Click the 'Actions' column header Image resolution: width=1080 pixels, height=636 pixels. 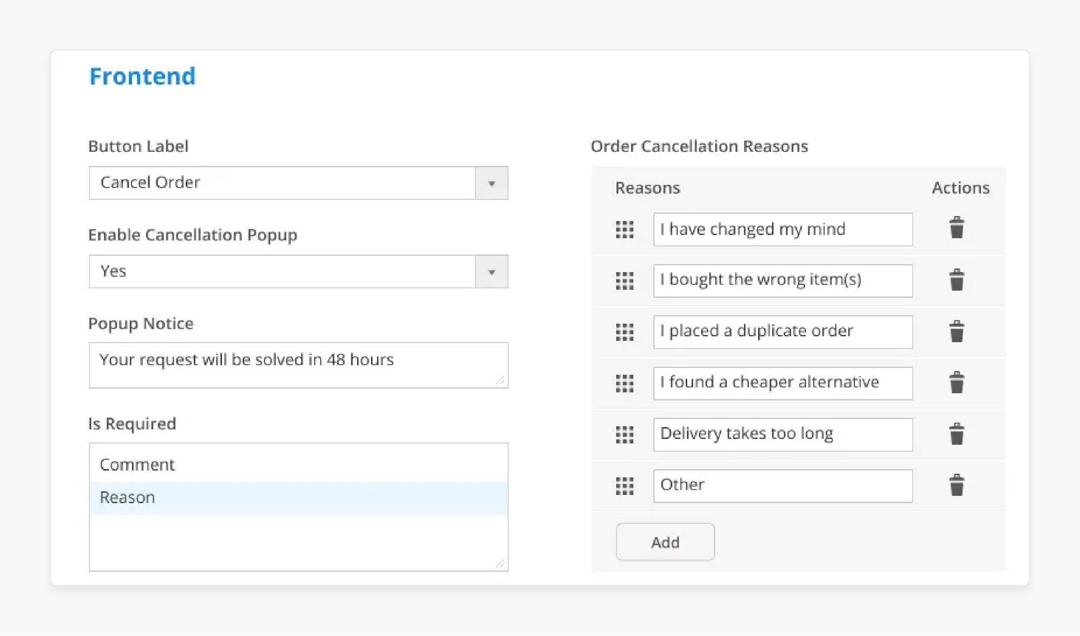coord(961,188)
